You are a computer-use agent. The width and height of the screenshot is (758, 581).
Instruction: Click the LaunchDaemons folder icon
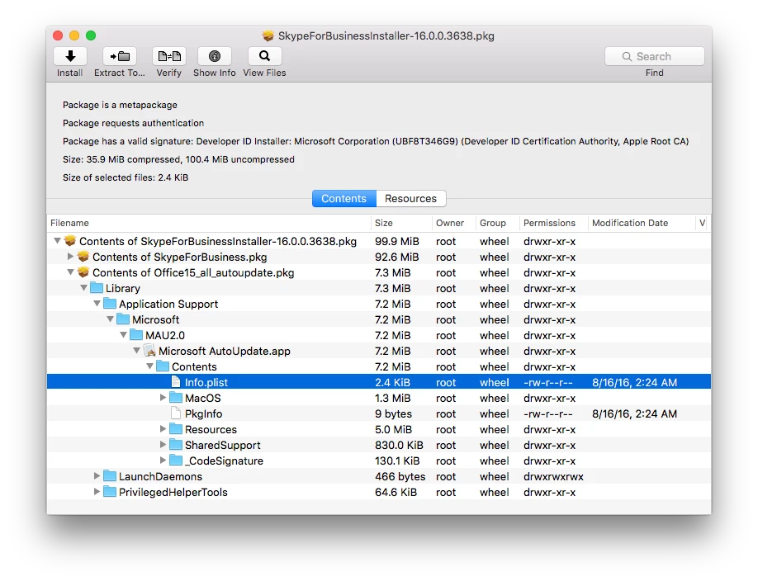[110, 476]
